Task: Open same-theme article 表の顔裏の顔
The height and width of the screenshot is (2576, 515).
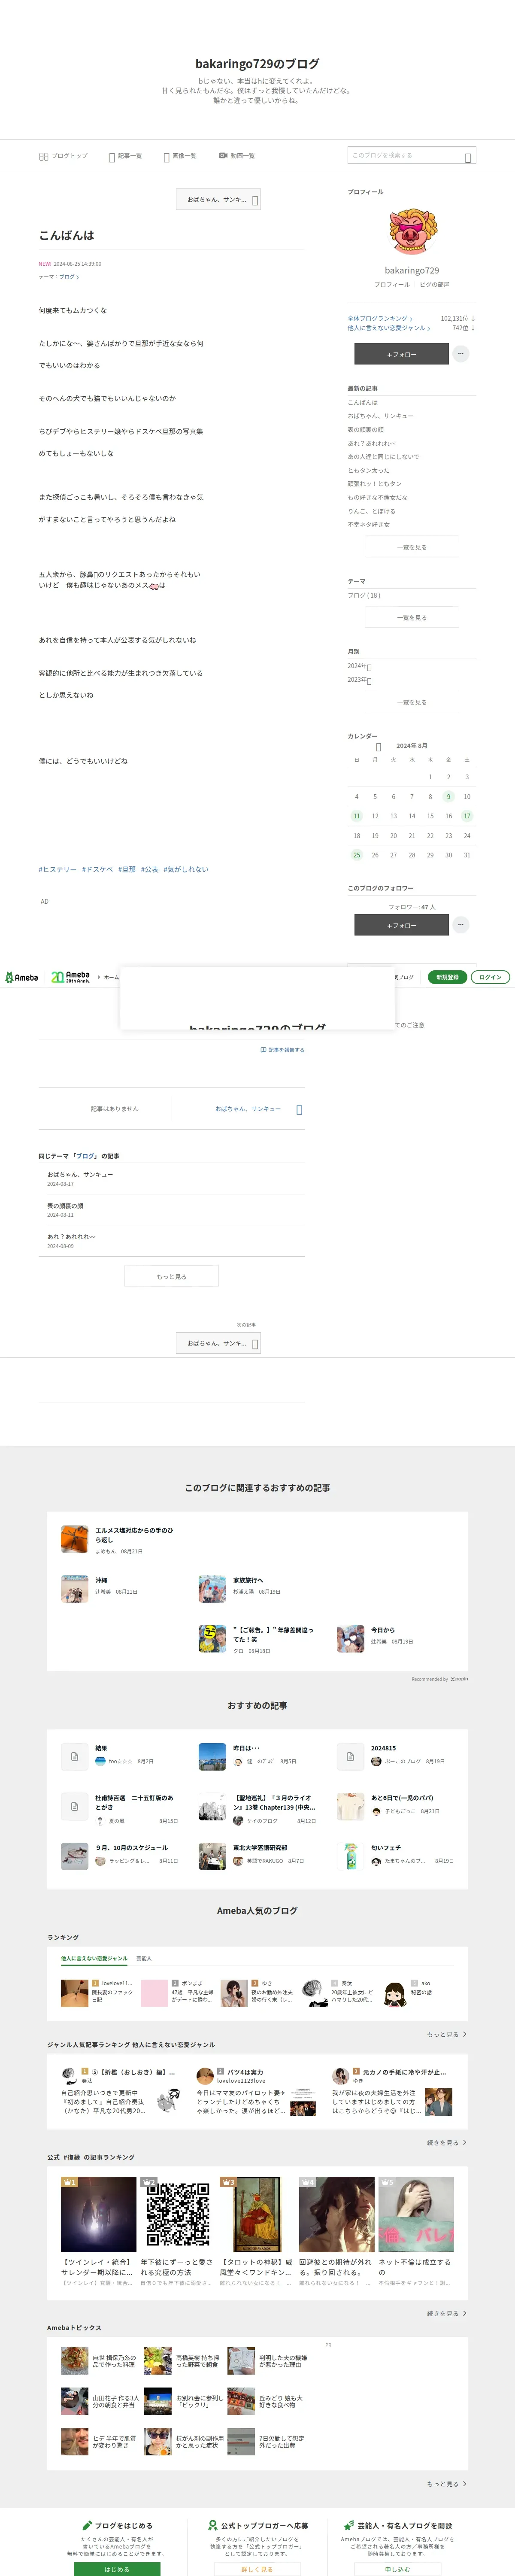Action: pos(65,1206)
